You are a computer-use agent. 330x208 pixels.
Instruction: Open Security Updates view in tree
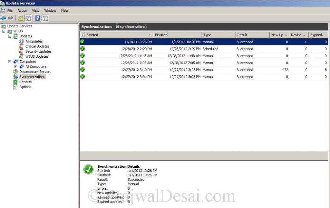(38, 51)
